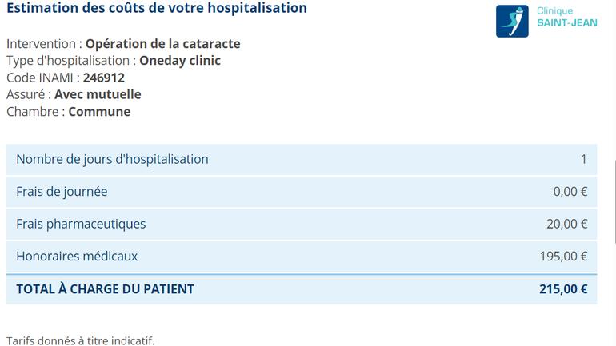Click the Oneday clinic hospitalisation type

tap(180, 61)
